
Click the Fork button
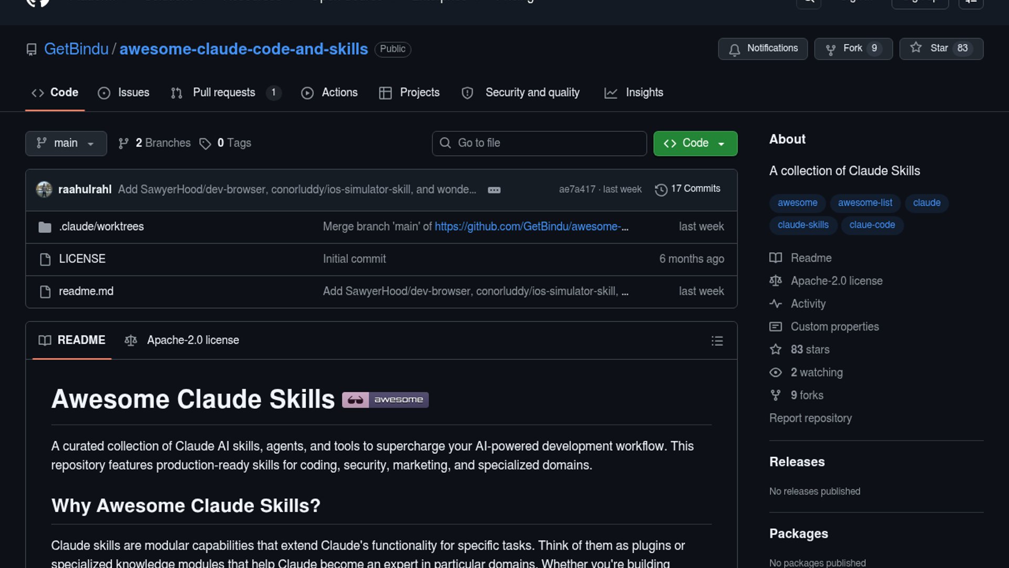(x=852, y=49)
